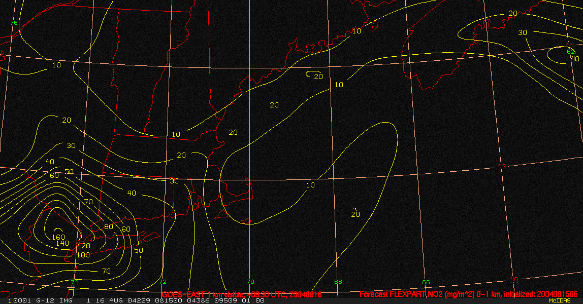Viewport: 583px width, 304px height.
Task: Click the green 74 longitude label
Action: tap(75, 282)
